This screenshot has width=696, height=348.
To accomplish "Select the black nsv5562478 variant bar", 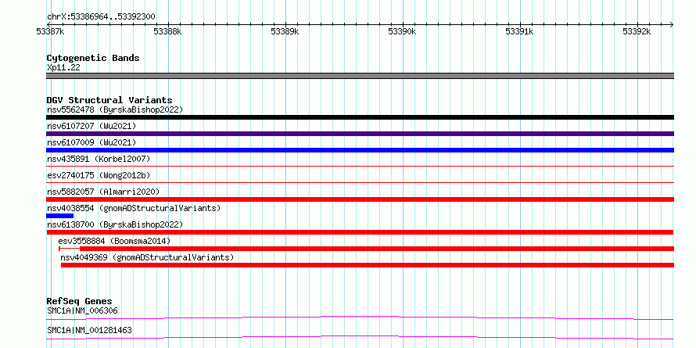I will point(360,117).
